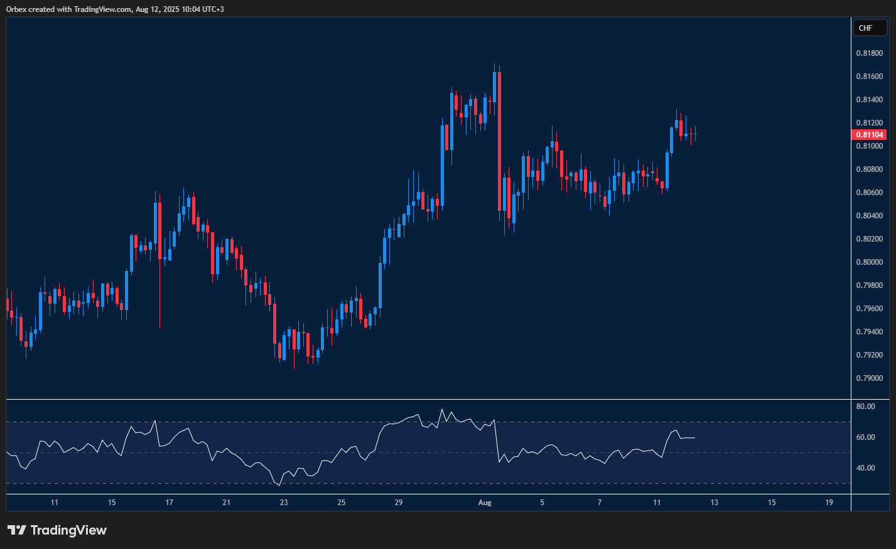The image size is (896, 549).
Task: Click the red current price label 0.81104
Action: tap(870, 134)
